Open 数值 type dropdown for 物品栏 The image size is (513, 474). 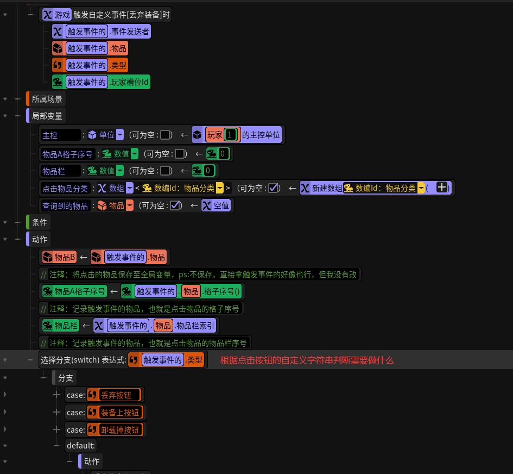pos(120,170)
